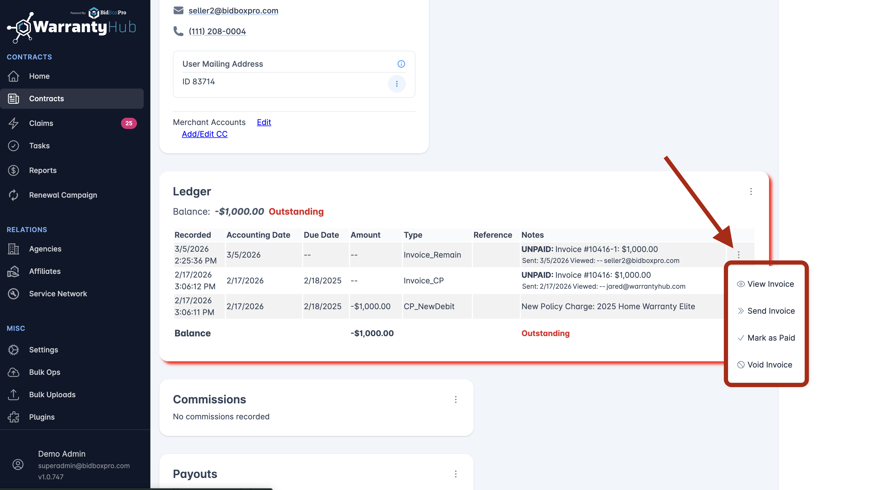This screenshot has width=874, height=490.
Task: Open the Ledger card three-dot menu
Action: (x=751, y=192)
